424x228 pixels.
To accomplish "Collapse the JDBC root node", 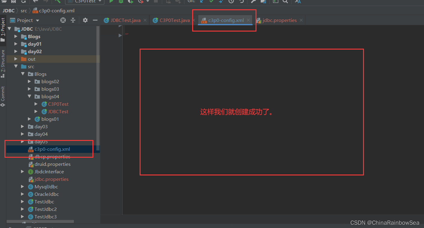I will (x=9, y=29).
